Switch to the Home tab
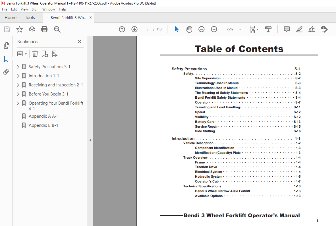This screenshot has height=226, width=336. pos(11,18)
